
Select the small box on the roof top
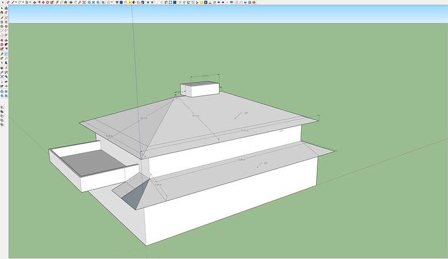coord(200,89)
